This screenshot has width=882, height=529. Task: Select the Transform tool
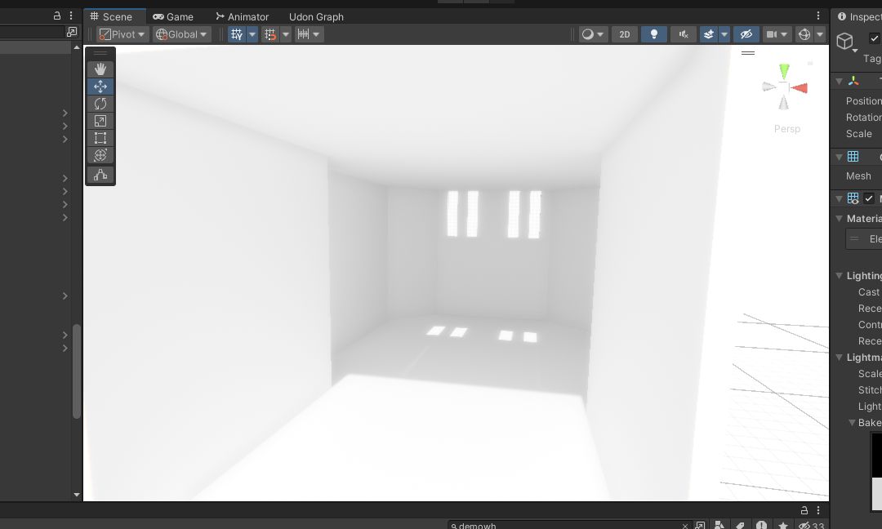(100, 155)
